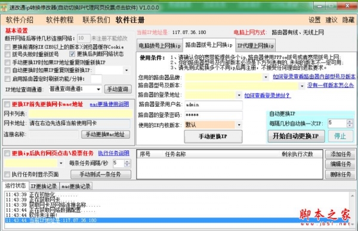Click the 路由器登录用户名 field
This screenshot has height=231, width=358.
point(214,105)
